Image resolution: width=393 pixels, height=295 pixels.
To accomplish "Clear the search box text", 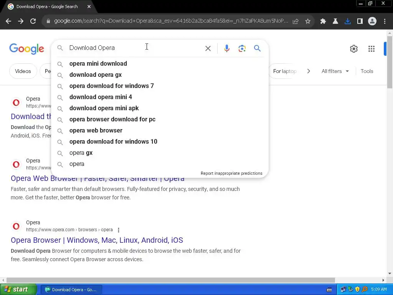I will (x=208, y=48).
